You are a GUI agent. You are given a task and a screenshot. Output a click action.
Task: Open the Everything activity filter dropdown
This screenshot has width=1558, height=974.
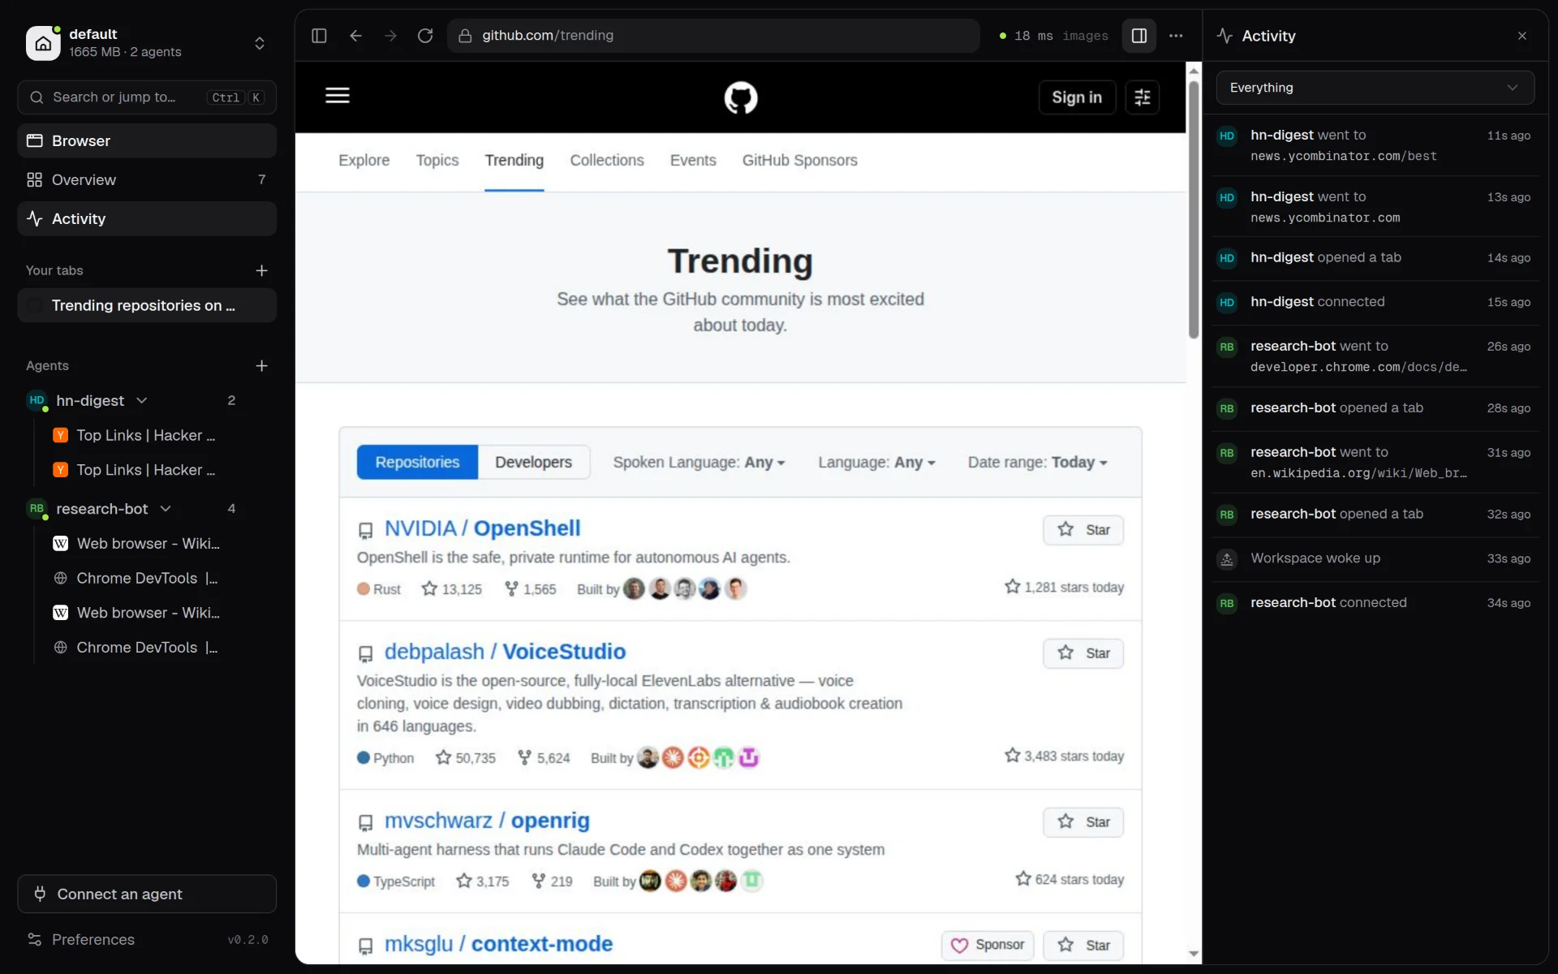(x=1375, y=88)
